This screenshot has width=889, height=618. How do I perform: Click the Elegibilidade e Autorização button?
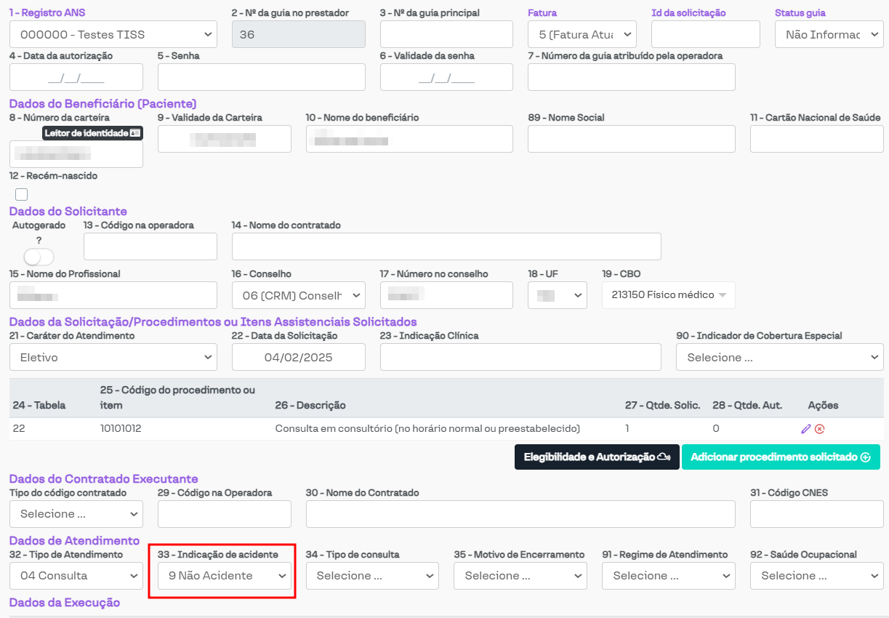[x=596, y=457]
